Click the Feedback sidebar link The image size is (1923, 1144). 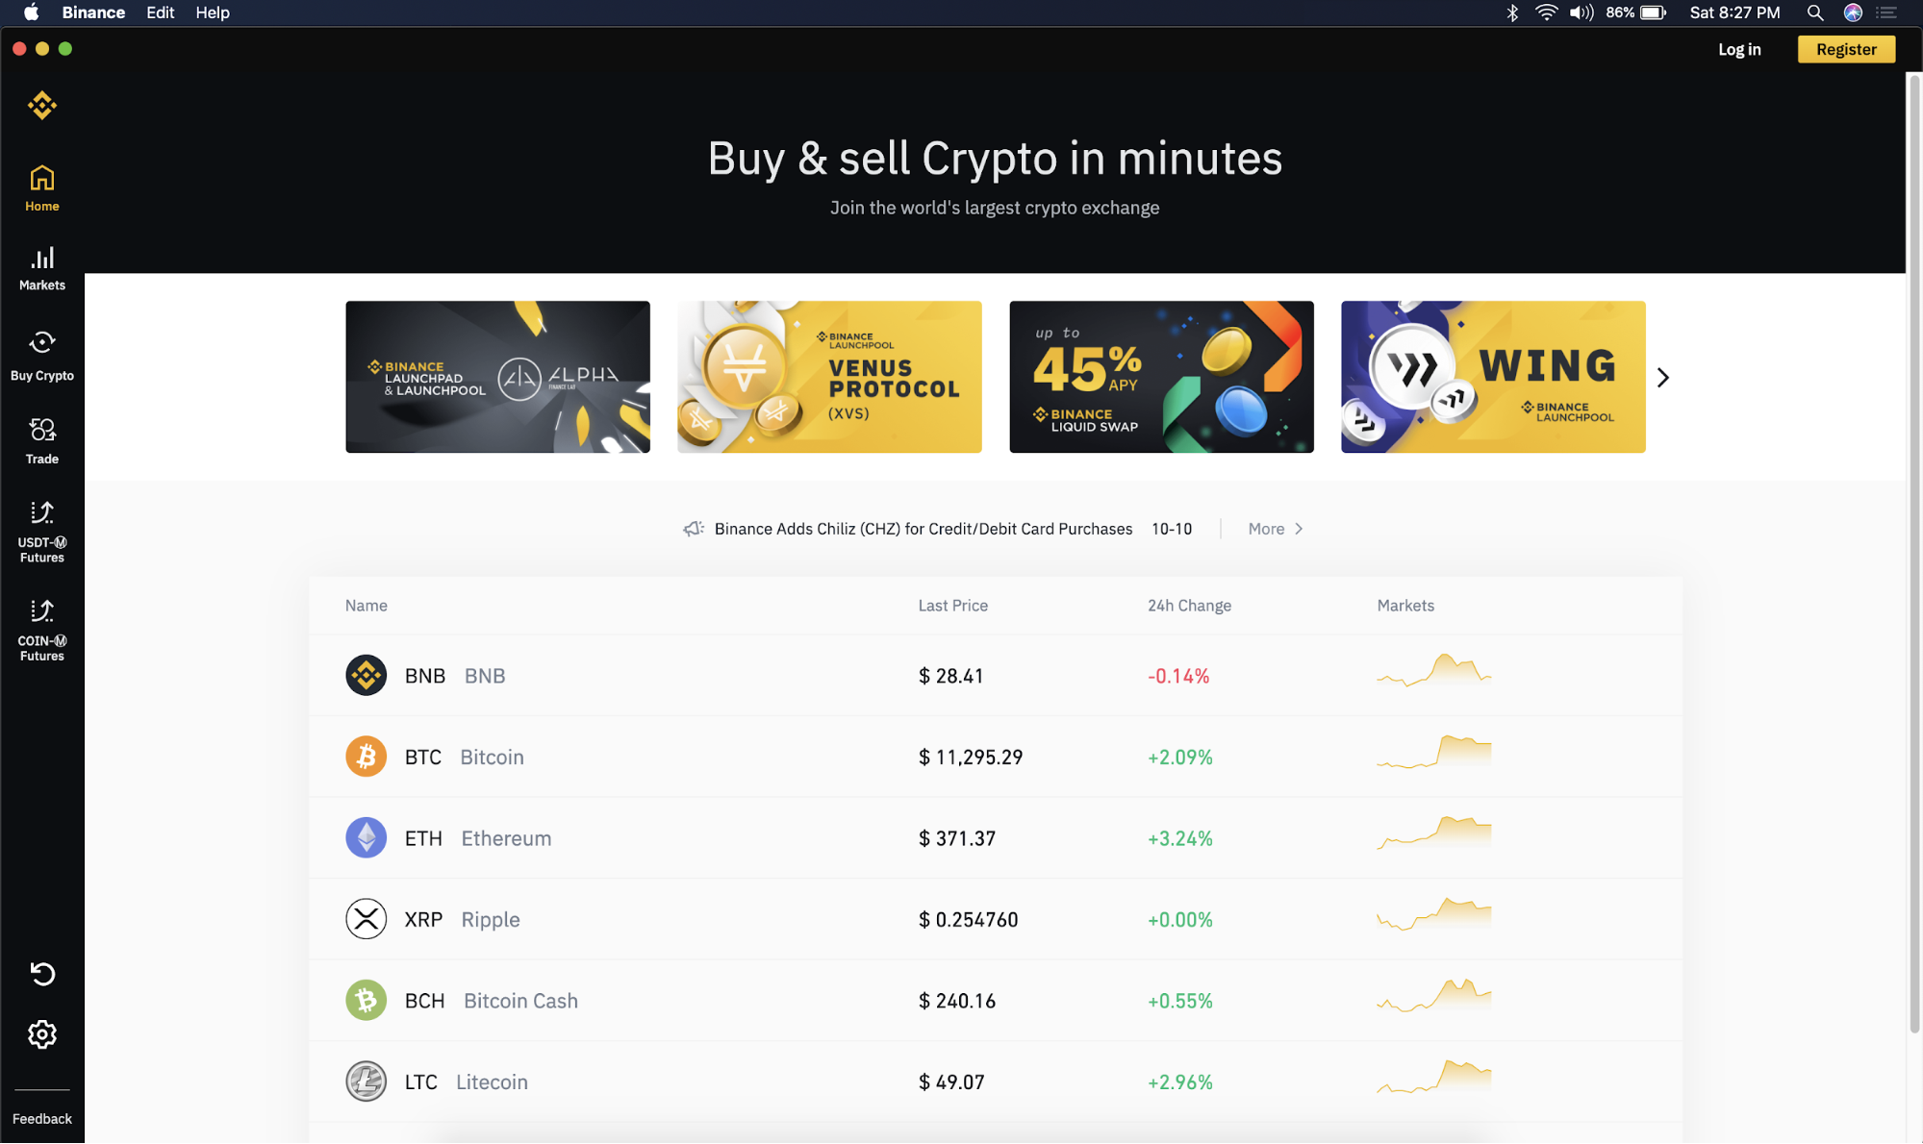pyautogui.click(x=41, y=1118)
